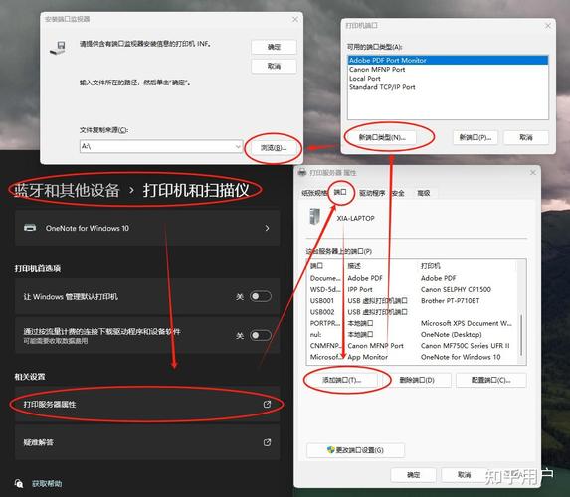Click Cancel in Printer Ports dialog
This screenshot has height=497, width=570.
526,137
